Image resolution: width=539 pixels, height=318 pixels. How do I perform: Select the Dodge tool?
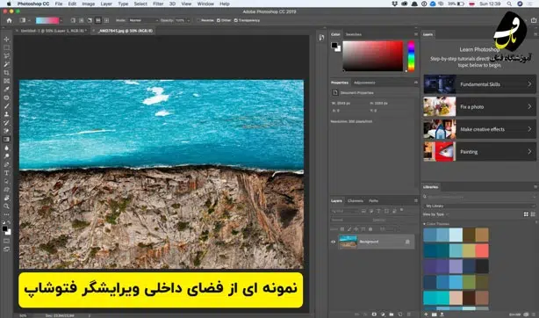(x=6, y=155)
